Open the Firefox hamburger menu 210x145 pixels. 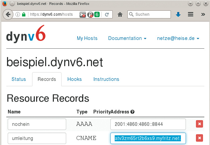pos(191,14)
